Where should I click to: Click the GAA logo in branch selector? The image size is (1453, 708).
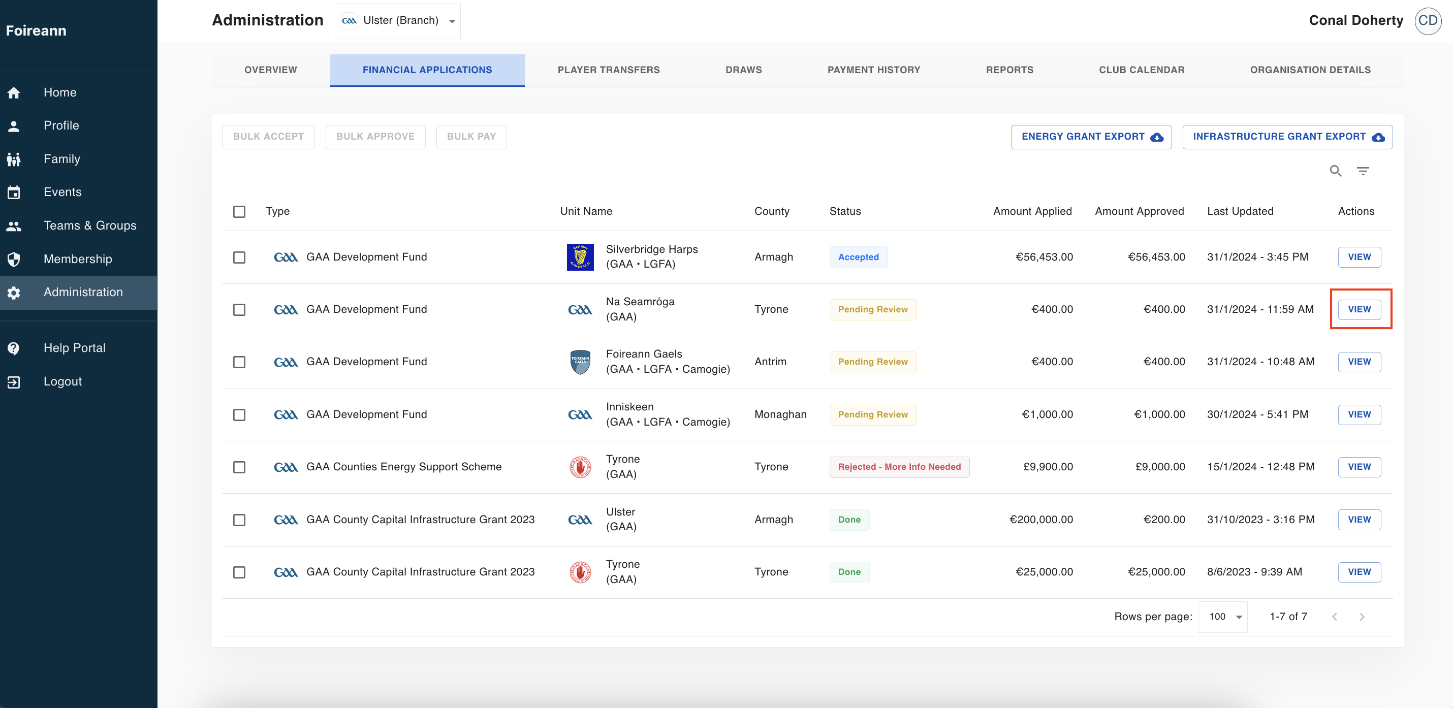(349, 21)
